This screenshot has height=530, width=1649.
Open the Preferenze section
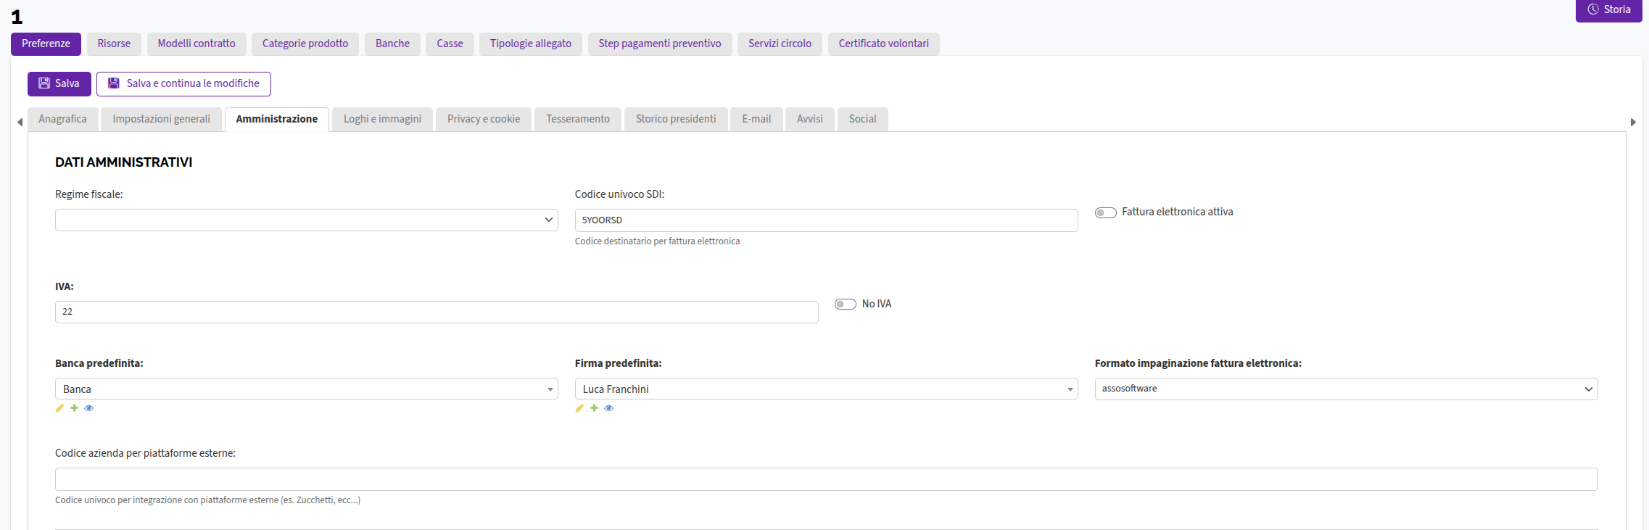[x=46, y=44]
